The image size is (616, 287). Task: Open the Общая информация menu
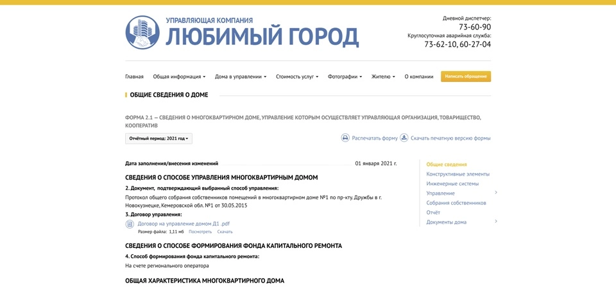[x=179, y=77]
